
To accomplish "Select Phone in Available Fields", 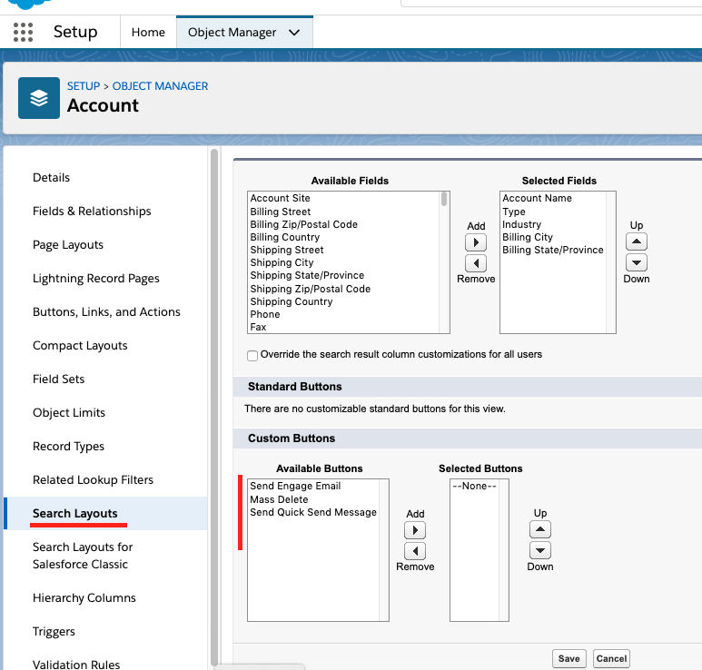I will [265, 314].
